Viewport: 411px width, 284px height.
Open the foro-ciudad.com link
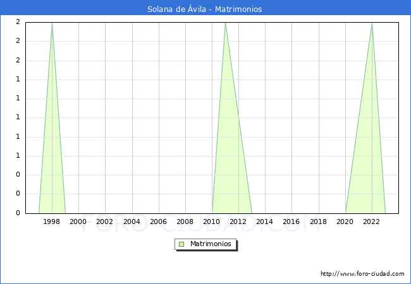point(362,274)
